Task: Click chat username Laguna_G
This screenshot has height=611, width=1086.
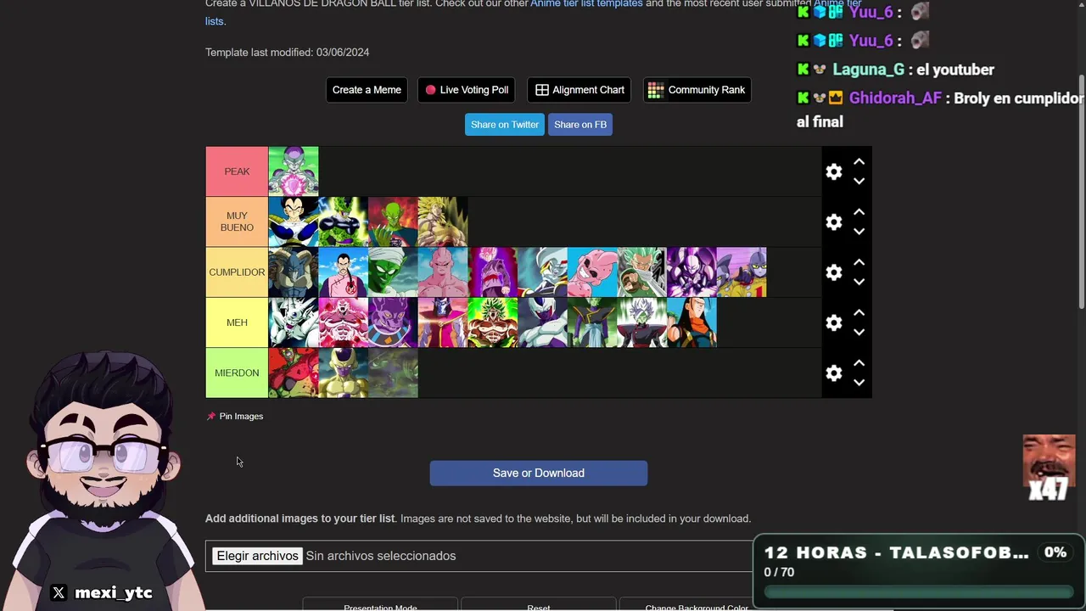Action: [868, 70]
